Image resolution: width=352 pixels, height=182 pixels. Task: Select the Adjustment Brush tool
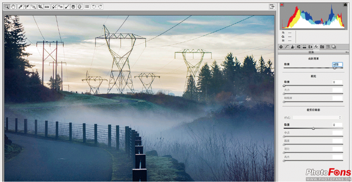67,7
